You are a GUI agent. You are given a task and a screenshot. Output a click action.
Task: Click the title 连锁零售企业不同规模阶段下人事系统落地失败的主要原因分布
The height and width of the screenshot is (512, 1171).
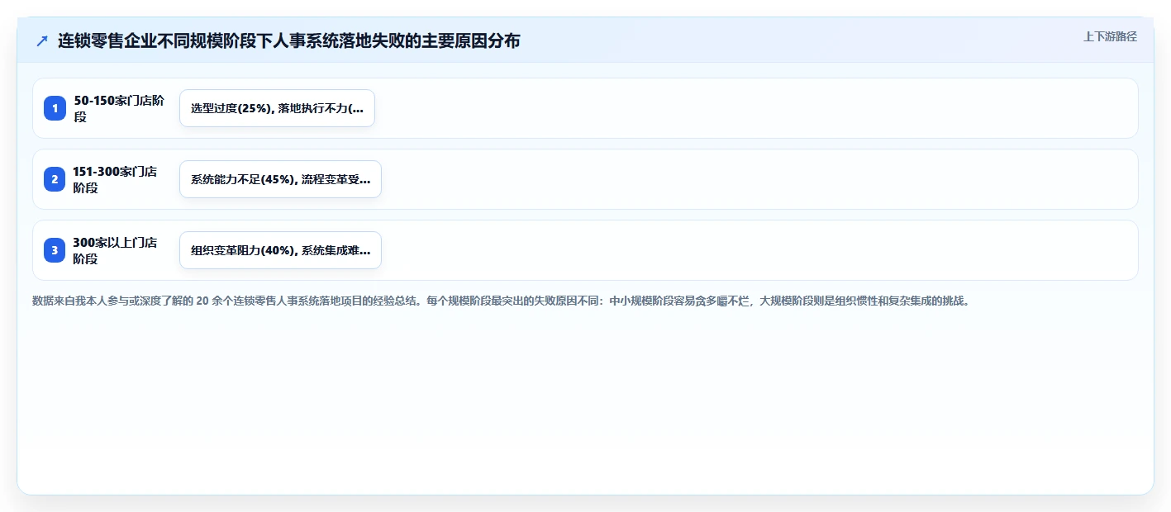(x=289, y=40)
